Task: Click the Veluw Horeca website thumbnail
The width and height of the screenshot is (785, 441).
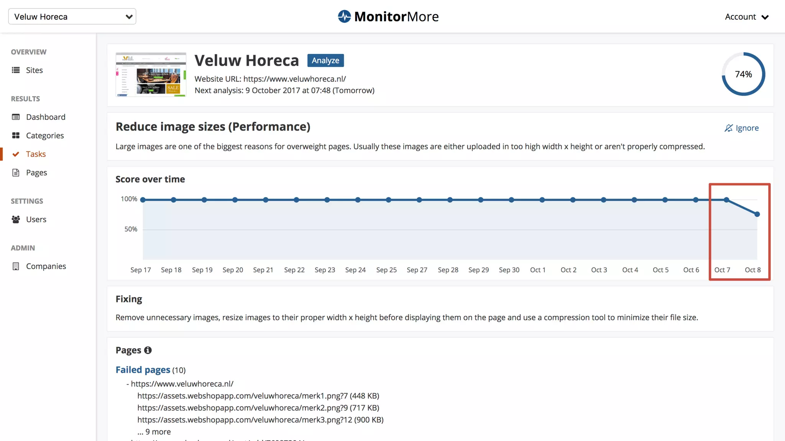Action: (151, 75)
